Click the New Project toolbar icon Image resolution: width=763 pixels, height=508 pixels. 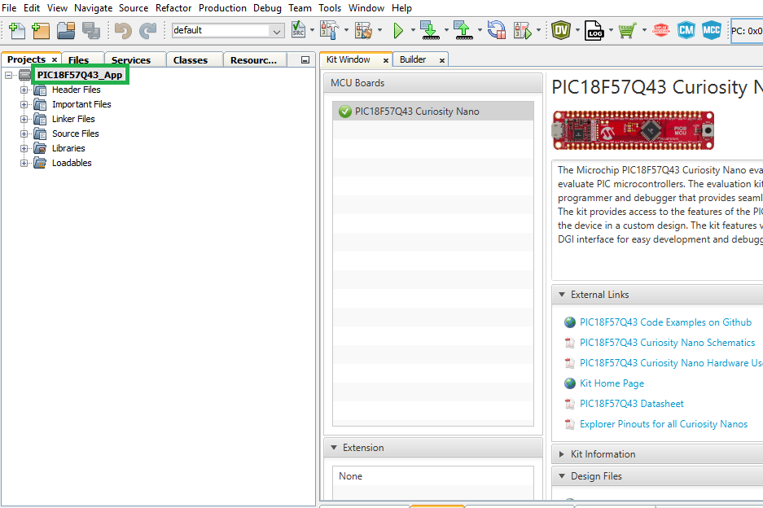pos(41,31)
